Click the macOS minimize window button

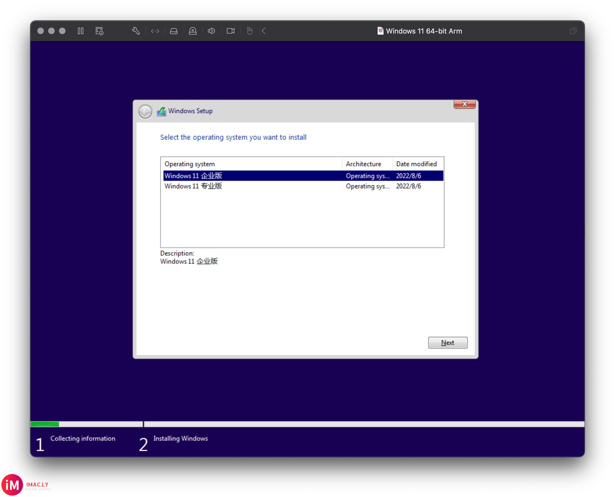(x=51, y=31)
